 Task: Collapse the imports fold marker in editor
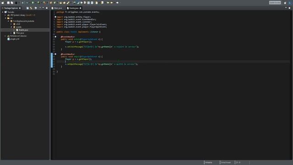pos(55,17)
